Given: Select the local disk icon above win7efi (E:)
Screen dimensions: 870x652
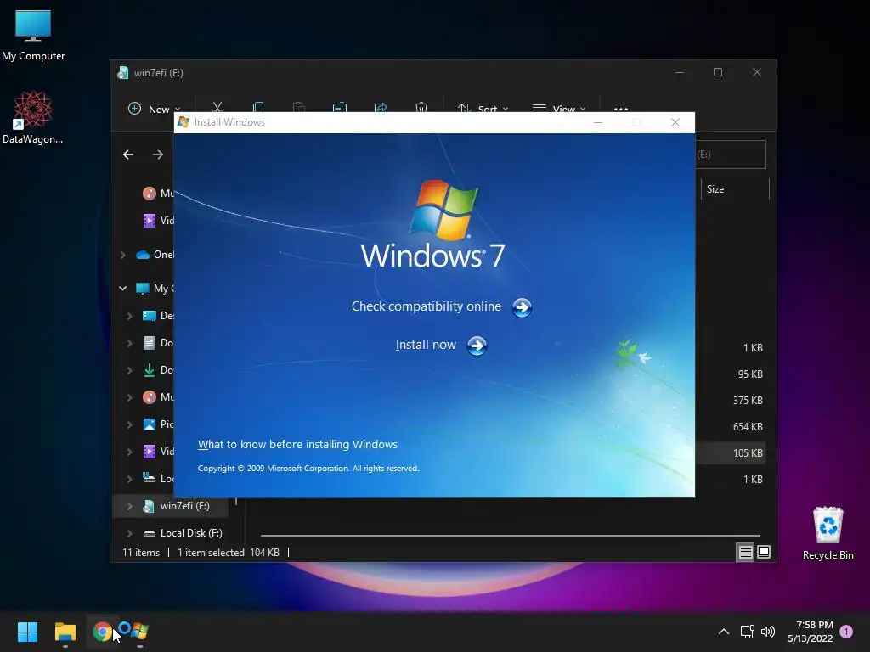Looking at the screenshot, I should pos(150,477).
